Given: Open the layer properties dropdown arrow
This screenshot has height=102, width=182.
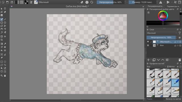Looking at the screenshot, I should pos(169,60).
